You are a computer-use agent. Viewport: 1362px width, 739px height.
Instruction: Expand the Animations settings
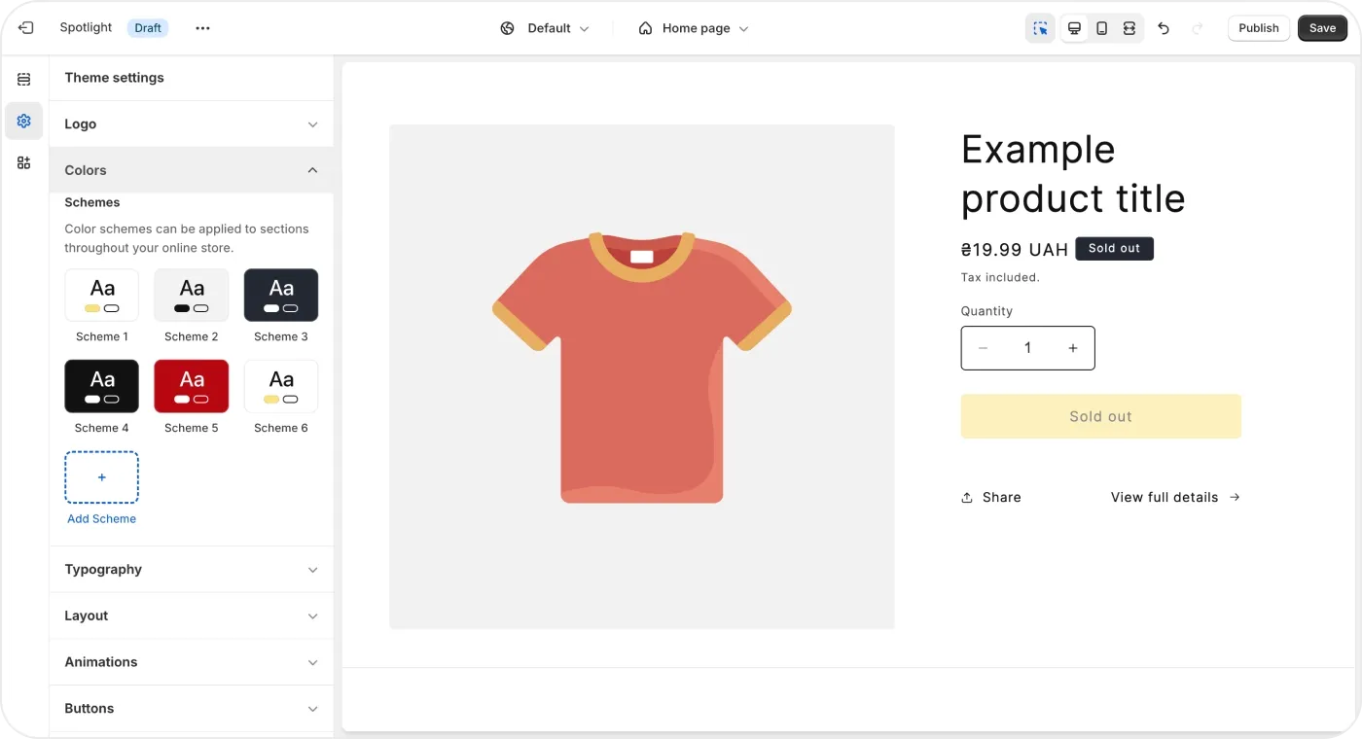(x=191, y=662)
